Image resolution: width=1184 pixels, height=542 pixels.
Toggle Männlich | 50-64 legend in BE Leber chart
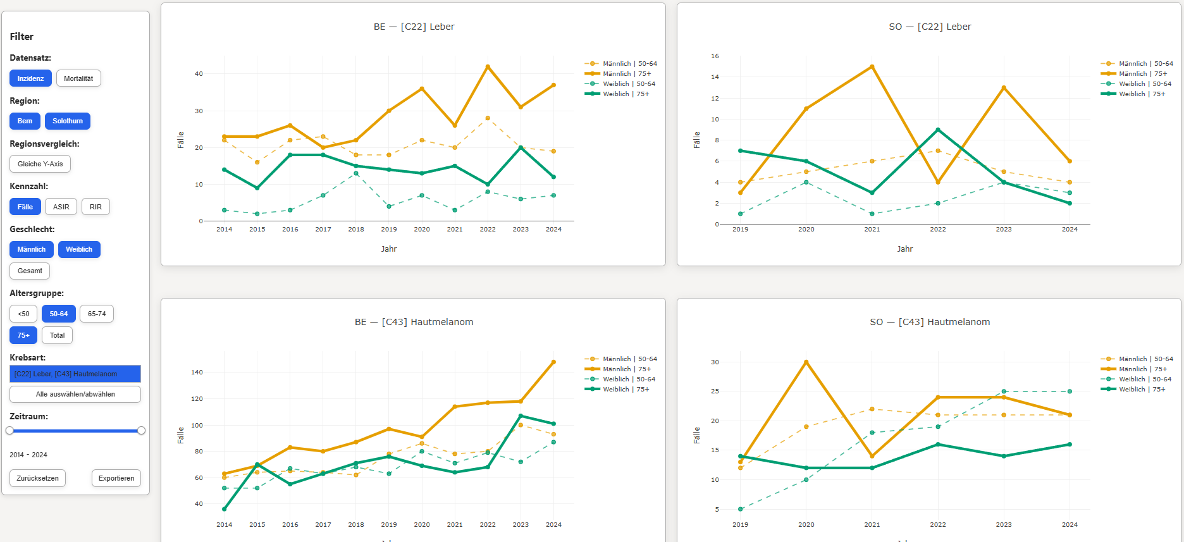pos(621,64)
